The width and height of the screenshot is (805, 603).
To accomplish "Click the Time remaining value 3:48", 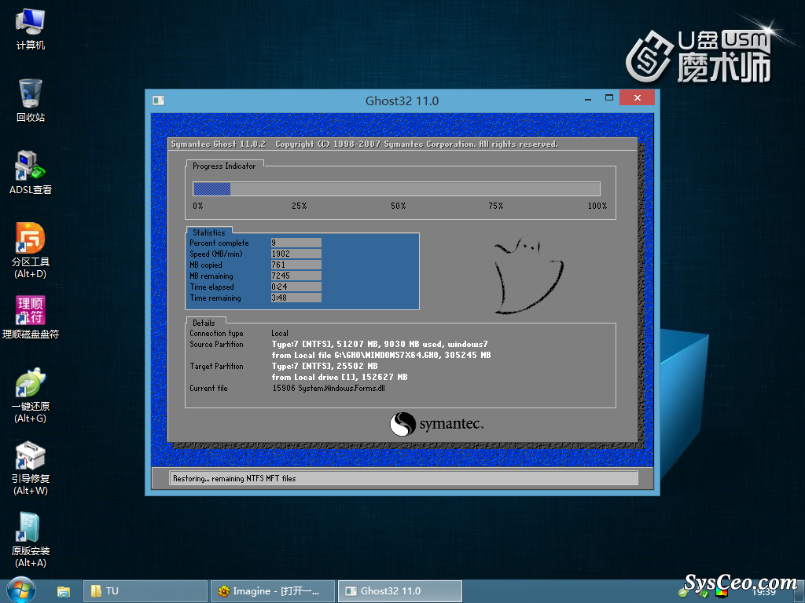I will [296, 298].
